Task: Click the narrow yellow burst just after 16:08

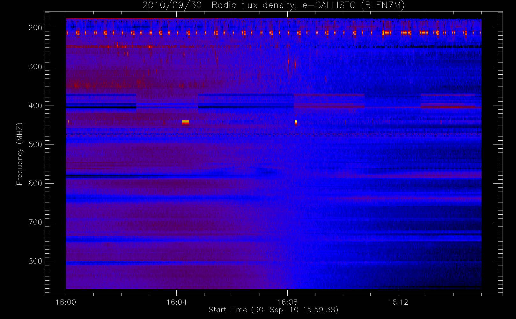Action: coord(296,122)
